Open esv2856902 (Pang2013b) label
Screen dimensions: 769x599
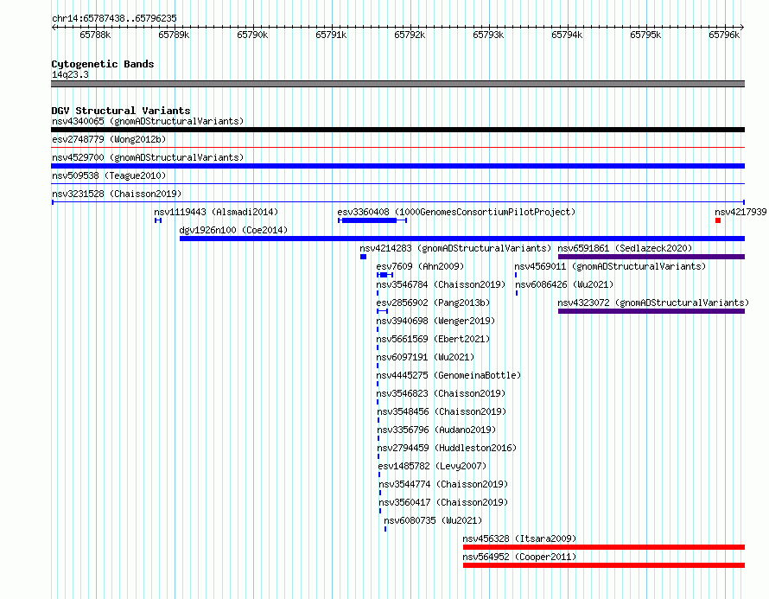(x=433, y=303)
